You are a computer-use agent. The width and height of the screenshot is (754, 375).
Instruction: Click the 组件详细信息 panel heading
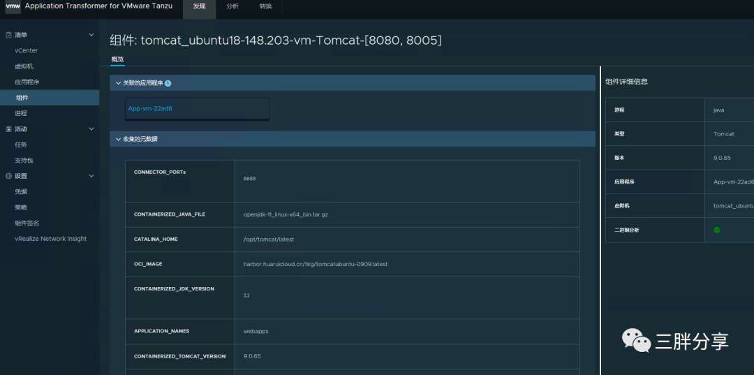point(626,82)
